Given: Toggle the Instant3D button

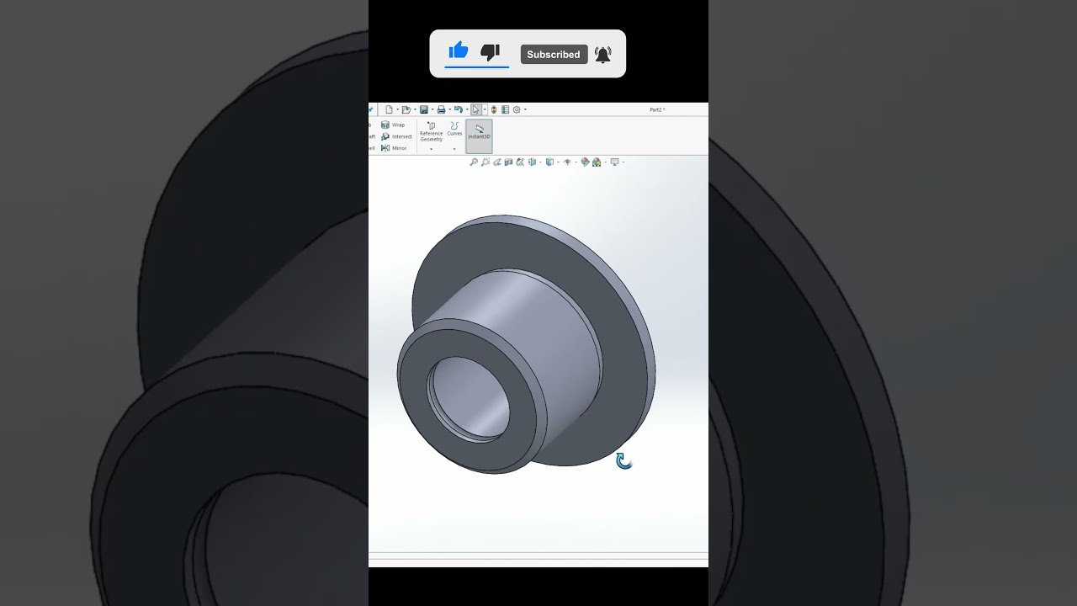Looking at the screenshot, I should coord(479,136).
